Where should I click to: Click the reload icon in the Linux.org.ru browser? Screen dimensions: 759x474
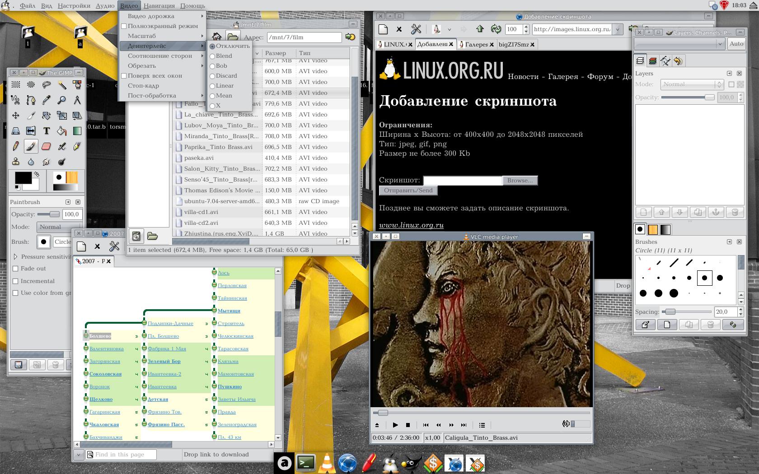coord(496,29)
